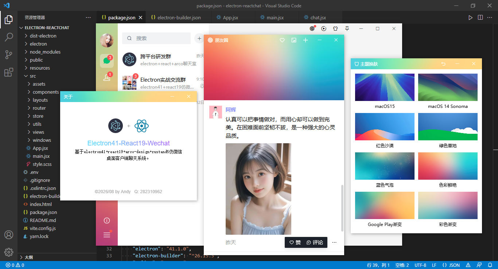Click the plus icon in the 朋友圈 window header

tap(306, 40)
